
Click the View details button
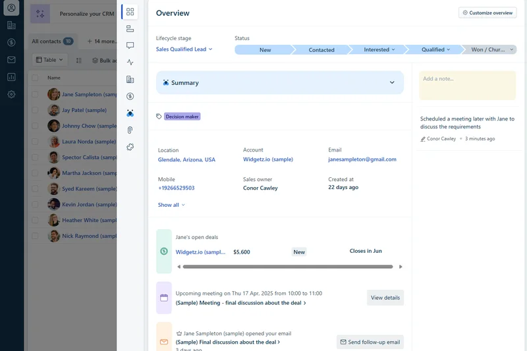click(x=385, y=298)
